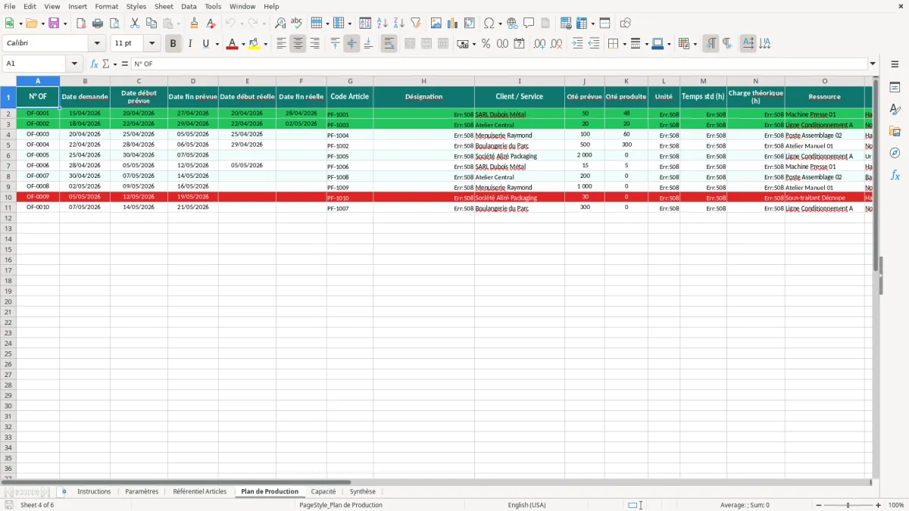Image resolution: width=909 pixels, height=511 pixels.
Task: Toggle Wrap Text button
Action: point(389,44)
